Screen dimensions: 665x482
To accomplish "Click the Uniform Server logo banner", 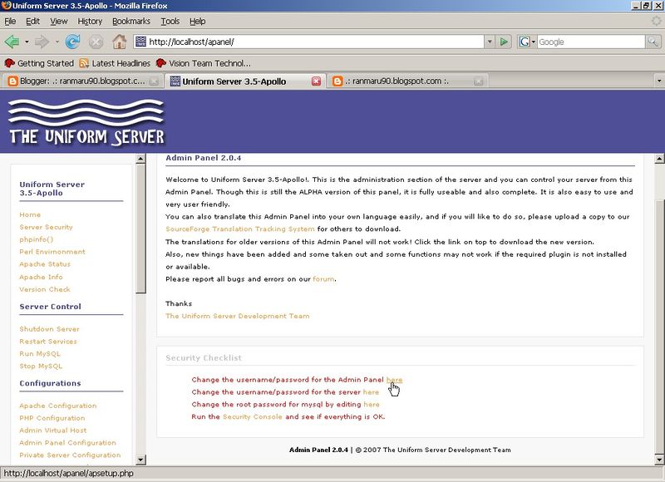I will click(x=86, y=122).
